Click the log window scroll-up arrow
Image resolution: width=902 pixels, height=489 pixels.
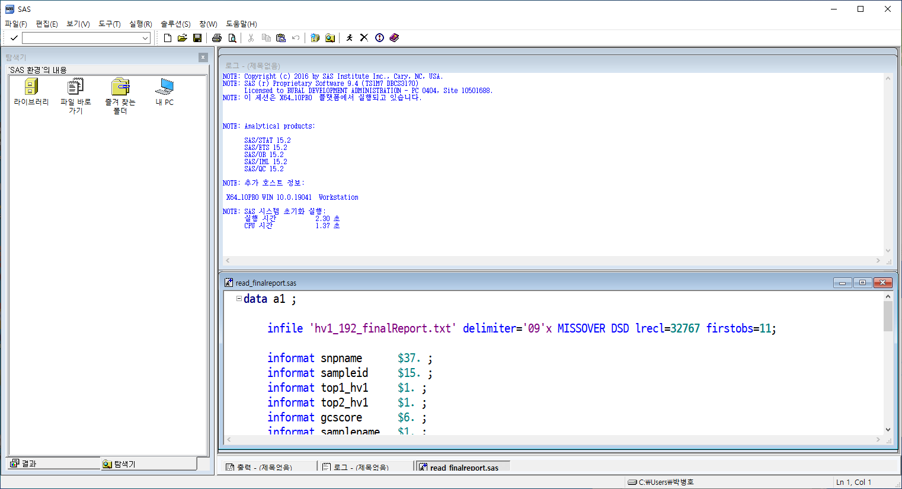point(888,78)
